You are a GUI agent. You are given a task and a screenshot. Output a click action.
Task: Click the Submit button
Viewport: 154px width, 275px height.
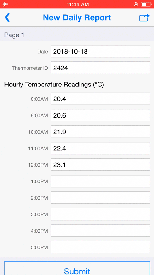pyautogui.click(x=77, y=268)
